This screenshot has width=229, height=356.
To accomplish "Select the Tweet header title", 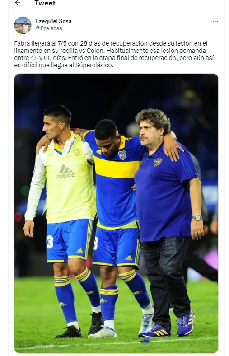I will tap(45, 3).
